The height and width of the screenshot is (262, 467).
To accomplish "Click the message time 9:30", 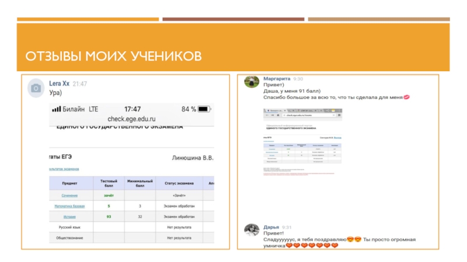I will click(x=298, y=79).
